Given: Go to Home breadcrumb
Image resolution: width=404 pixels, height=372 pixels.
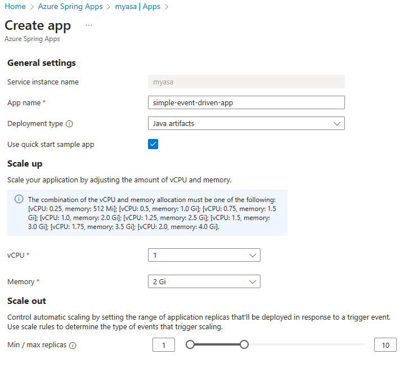Looking at the screenshot, I should tap(15, 6).
